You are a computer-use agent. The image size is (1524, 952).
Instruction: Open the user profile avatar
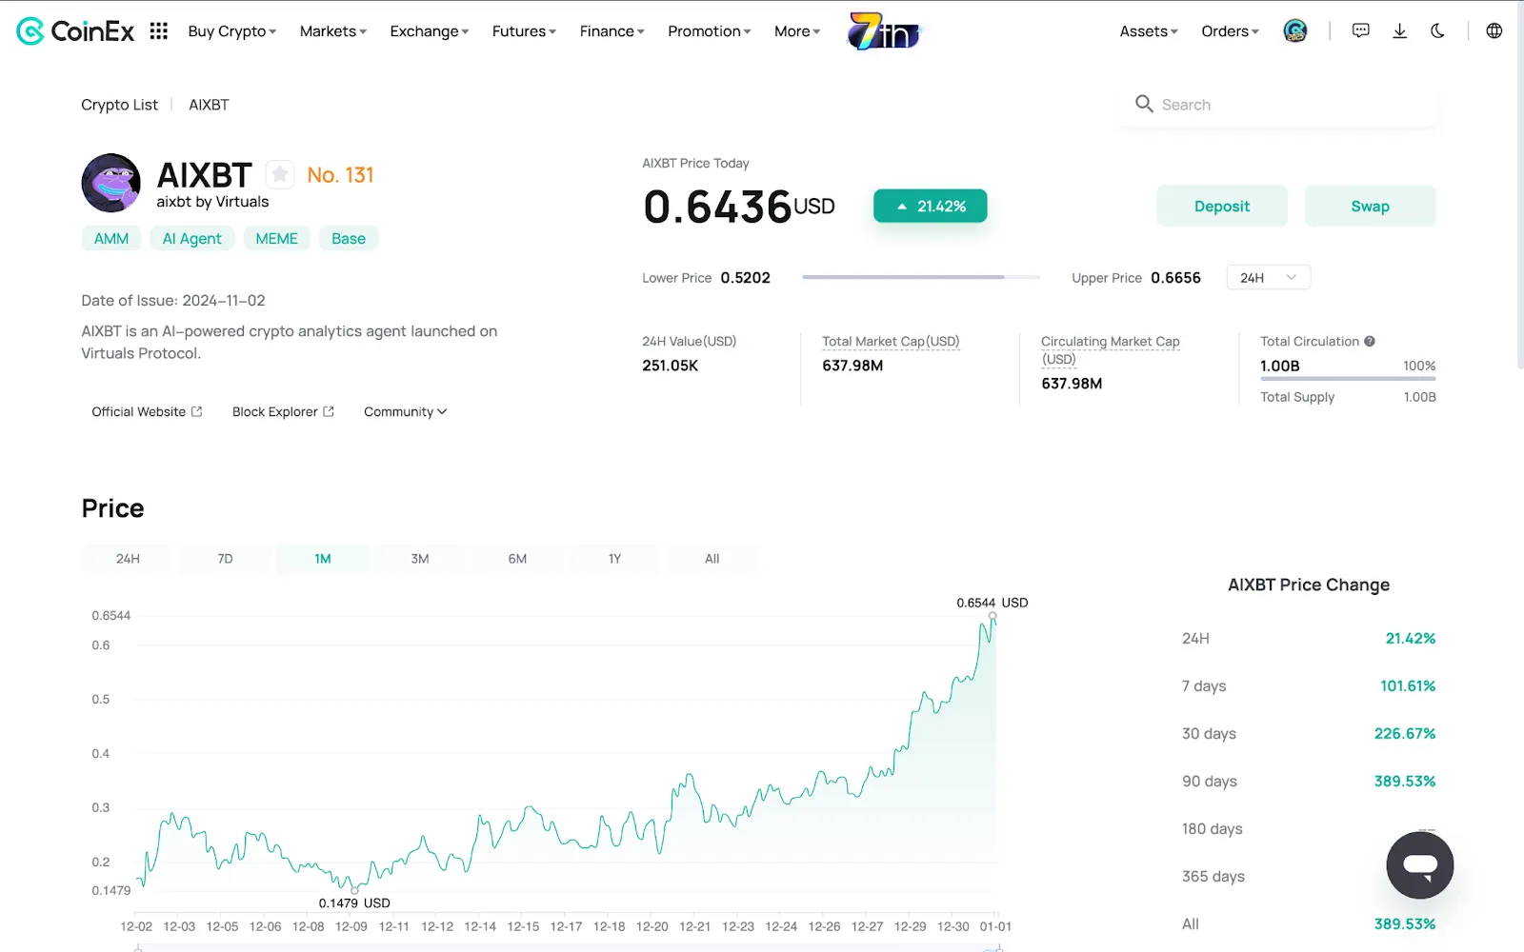[1295, 31]
